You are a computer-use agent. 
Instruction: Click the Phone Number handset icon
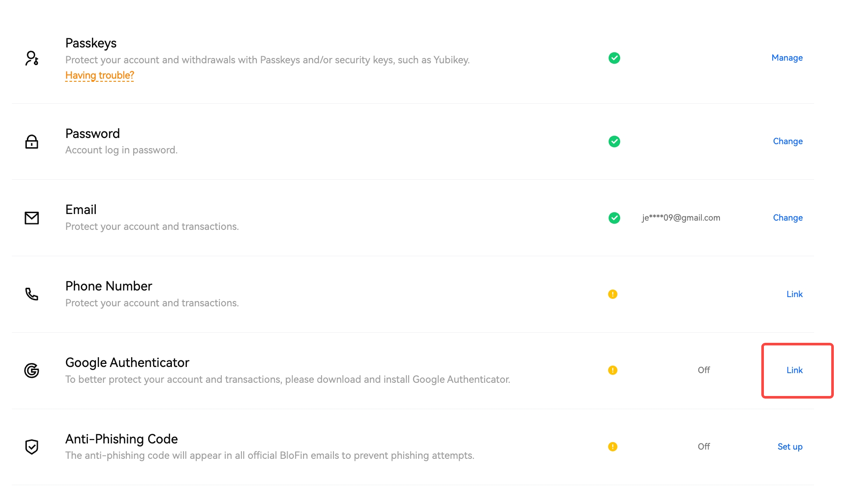[x=32, y=294]
